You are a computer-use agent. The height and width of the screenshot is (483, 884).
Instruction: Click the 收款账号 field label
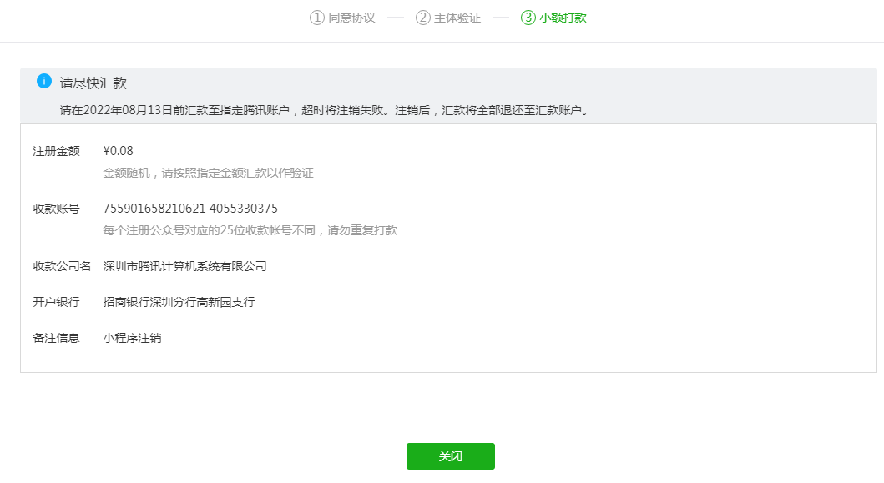56,209
